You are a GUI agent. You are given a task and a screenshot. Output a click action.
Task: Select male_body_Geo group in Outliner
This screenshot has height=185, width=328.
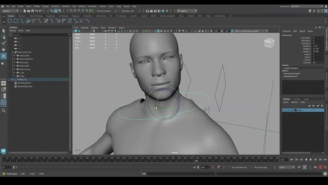(24, 52)
